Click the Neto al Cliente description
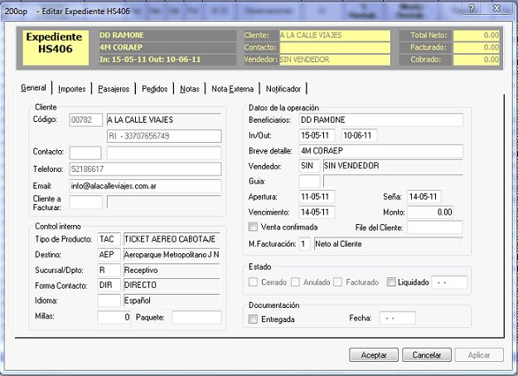Screen dimensions: 518x376 [x=389, y=244]
